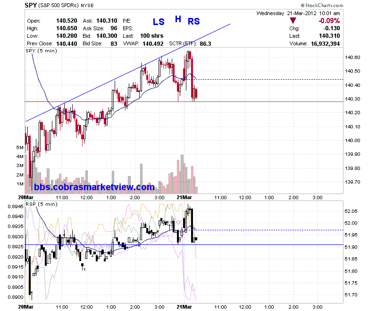
Task: Click the EPS label
Action: tap(128, 28)
